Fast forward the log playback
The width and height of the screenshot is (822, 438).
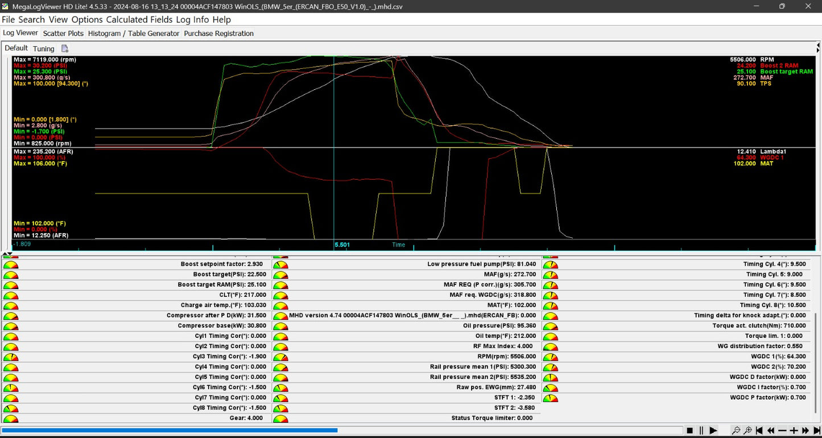tap(805, 431)
